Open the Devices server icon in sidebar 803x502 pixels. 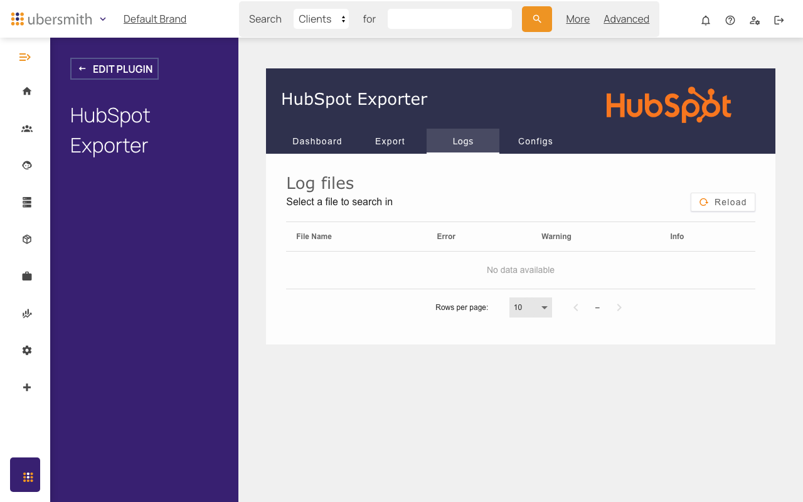coord(27,202)
